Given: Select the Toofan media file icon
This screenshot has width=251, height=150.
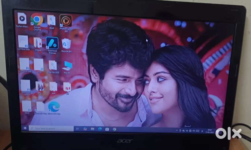Looking at the screenshot, I should 22,19.
